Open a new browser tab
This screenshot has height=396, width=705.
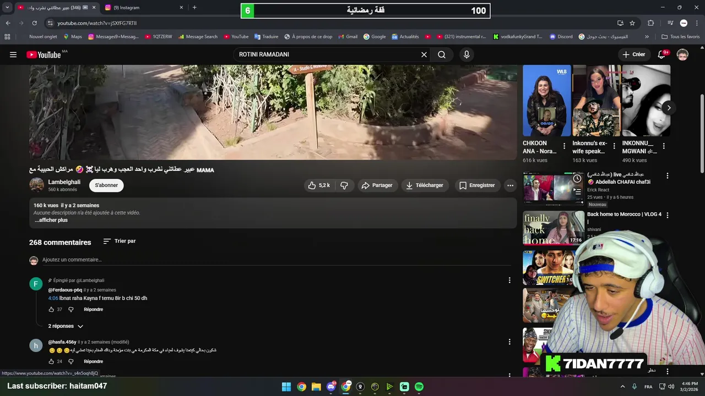(x=194, y=8)
